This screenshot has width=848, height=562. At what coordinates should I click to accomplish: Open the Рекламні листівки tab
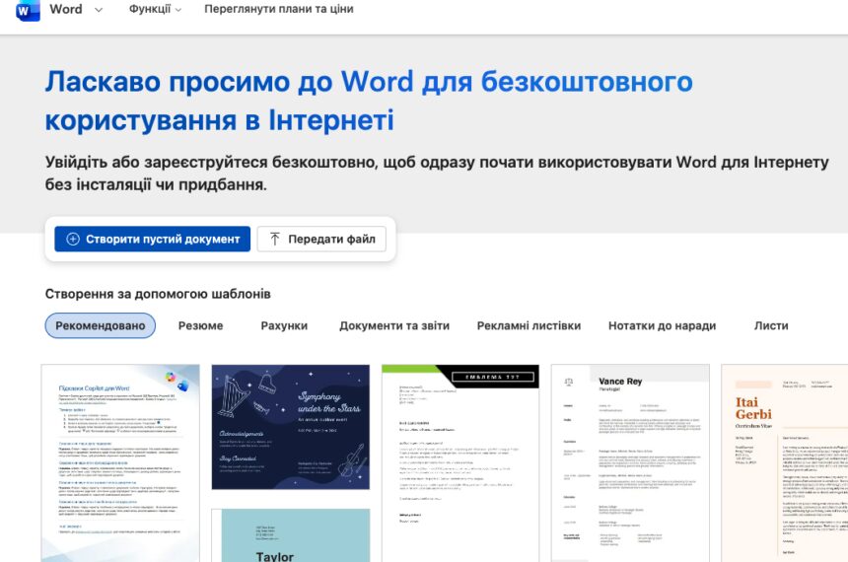529,325
